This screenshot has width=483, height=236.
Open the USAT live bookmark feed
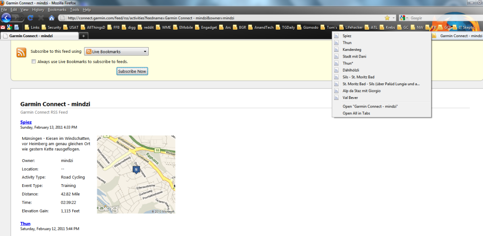pos(71,27)
